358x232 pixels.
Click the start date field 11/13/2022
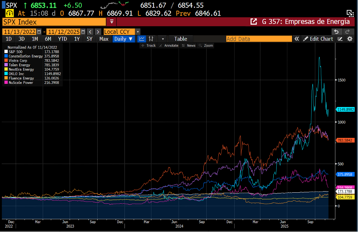tap(20, 32)
